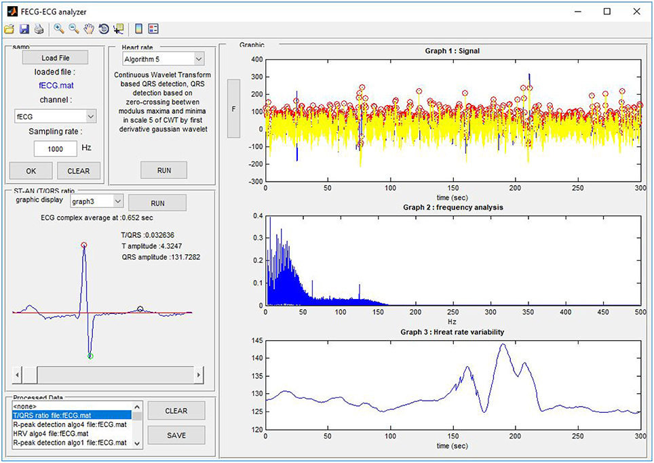This screenshot has width=654, height=463.
Task: Click the 'Graph 3 : Hreat rate variability' title
Action: point(452,332)
